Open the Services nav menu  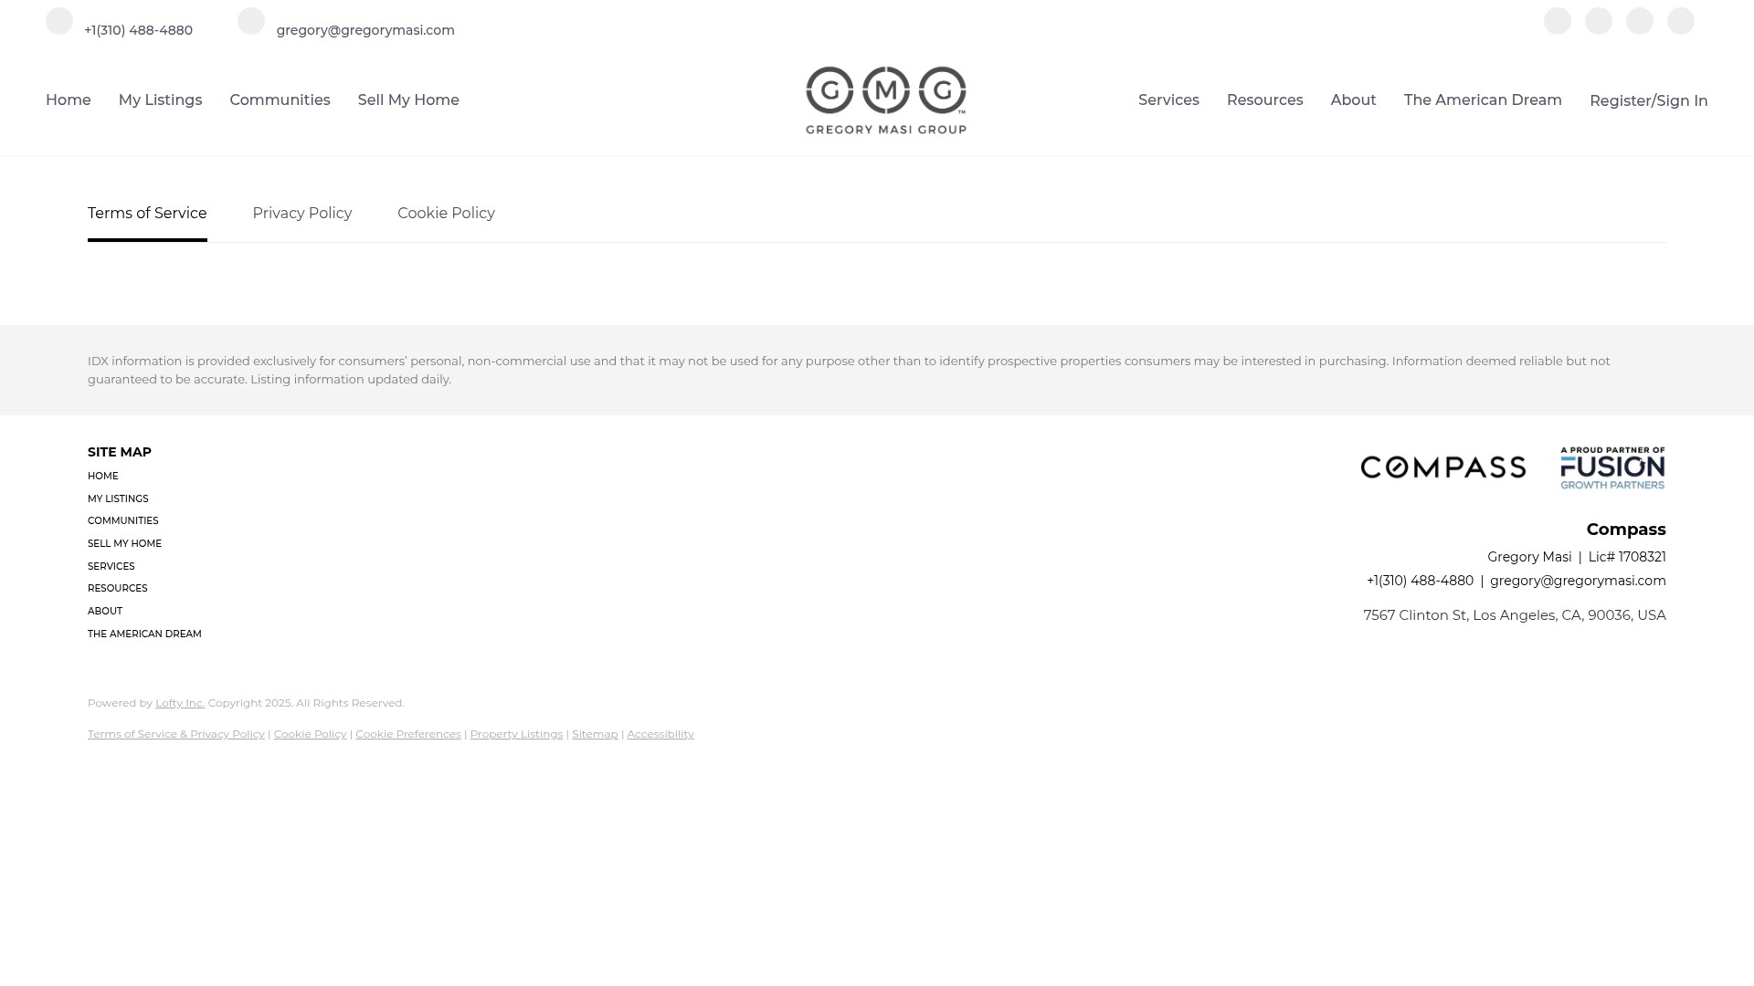(x=1168, y=100)
